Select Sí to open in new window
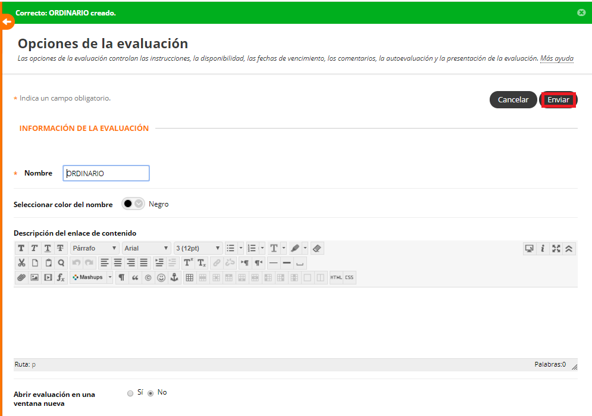The height and width of the screenshot is (416, 592). [x=130, y=393]
